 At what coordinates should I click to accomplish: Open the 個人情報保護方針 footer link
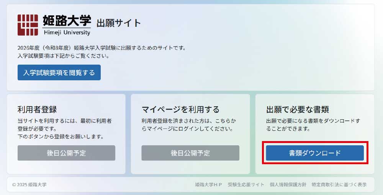coord(288,185)
